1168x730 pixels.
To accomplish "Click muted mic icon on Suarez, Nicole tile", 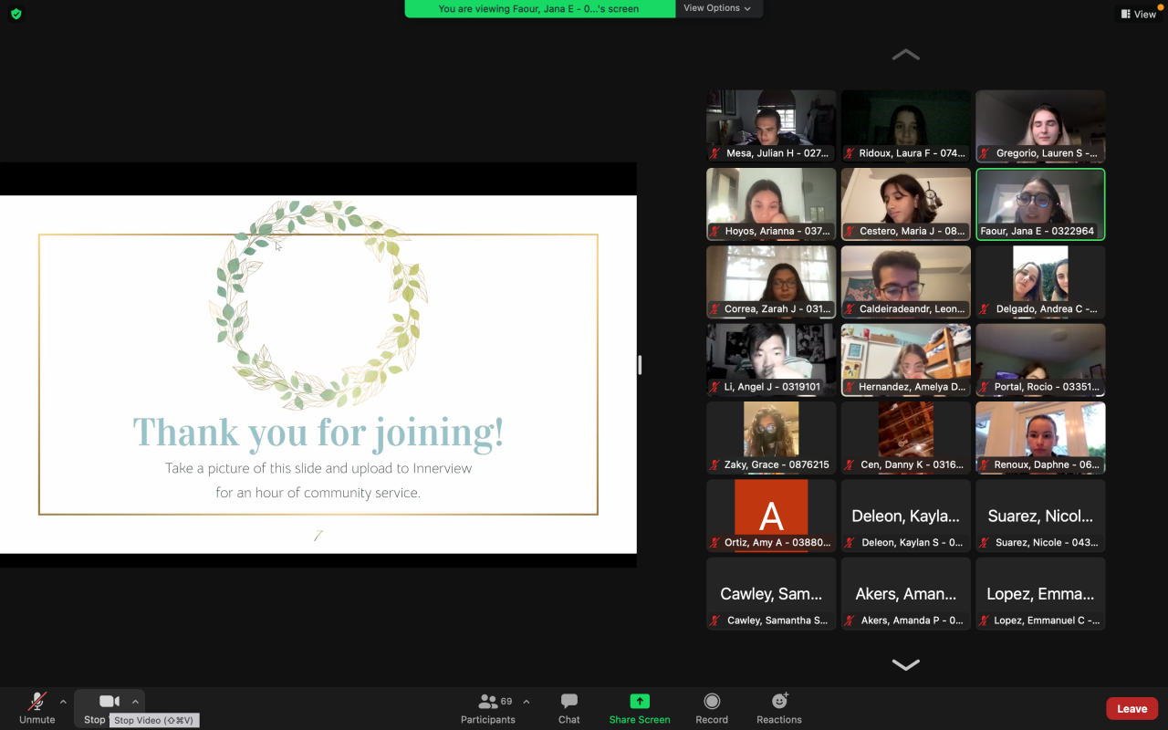I will (x=985, y=543).
